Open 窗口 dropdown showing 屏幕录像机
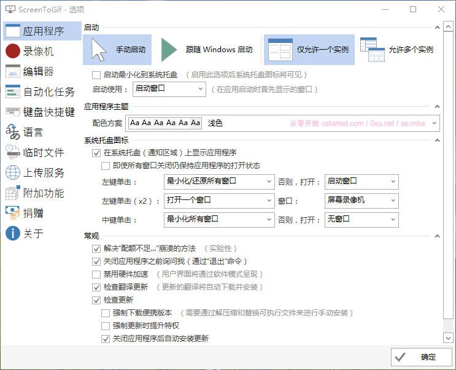 point(361,201)
